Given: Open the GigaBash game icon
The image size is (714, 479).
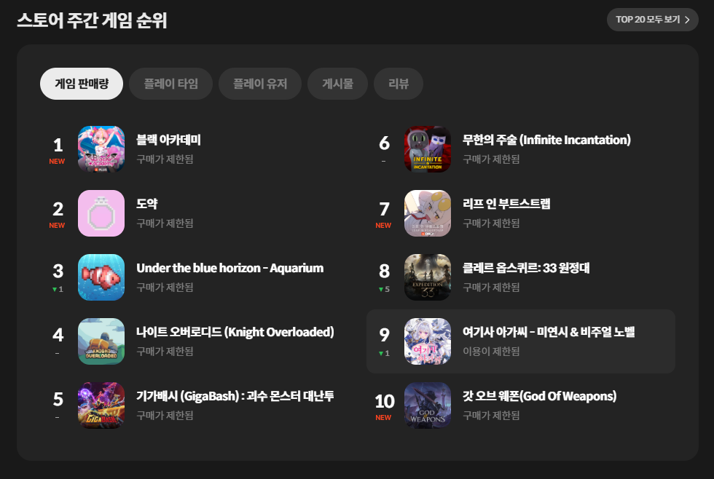Looking at the screenshot, I should click(101, 405).
